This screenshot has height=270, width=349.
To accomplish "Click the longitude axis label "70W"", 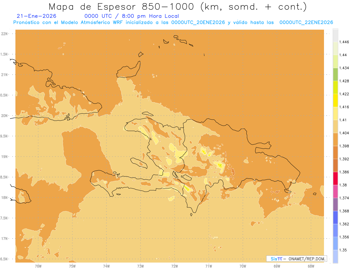I will pyautogui.click(x=243, y=266).
